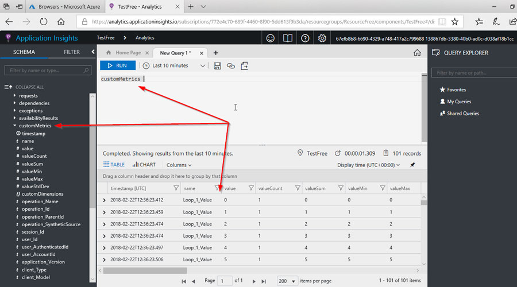Collapse the schema panel with the left chevron

[x=93, y=52]
